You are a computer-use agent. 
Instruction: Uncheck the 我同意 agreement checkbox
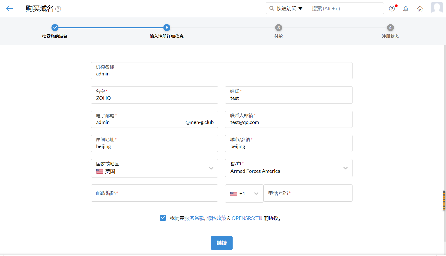tap(163, 218)
